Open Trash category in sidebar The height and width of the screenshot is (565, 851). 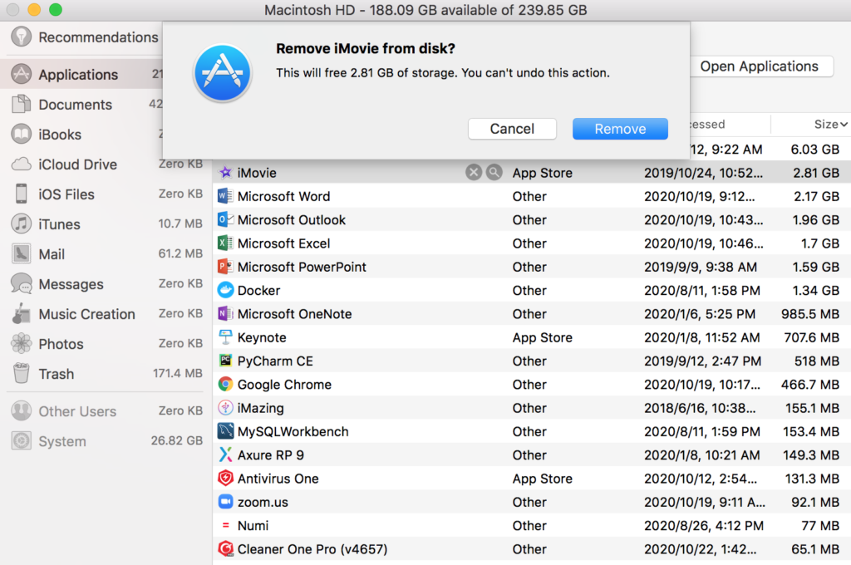(x=56, y=374)
